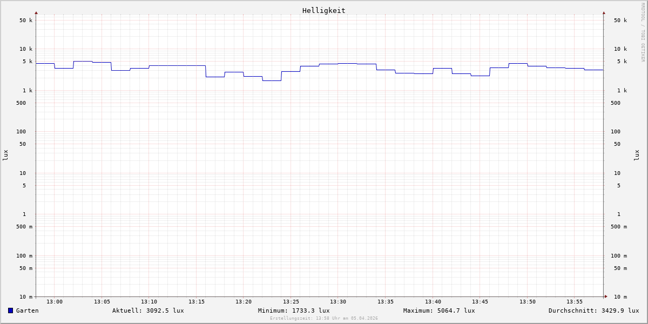Click the Erstellungszeit timestamp footer text
The width and height of the screenshot is (648, 324).
324,318
